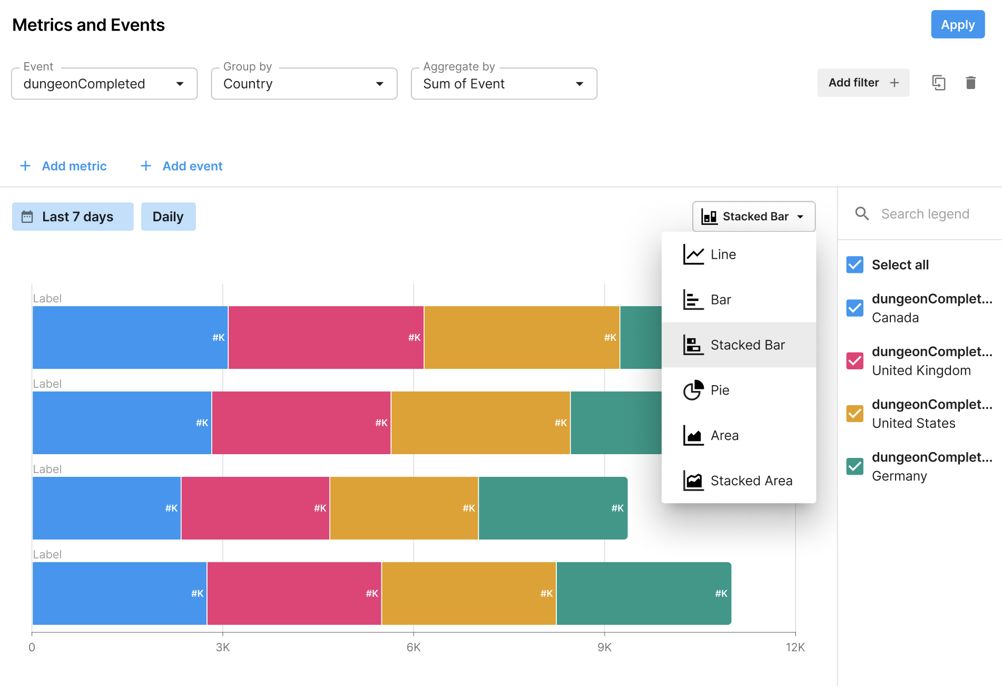Screen dimensions: 1002x686
Task: Select the Line chart icon
Action: click(693, 254)
